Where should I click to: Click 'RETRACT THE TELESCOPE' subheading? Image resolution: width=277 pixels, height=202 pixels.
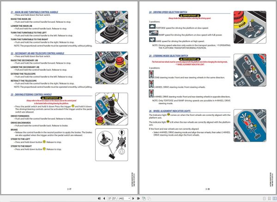[24, 81]
